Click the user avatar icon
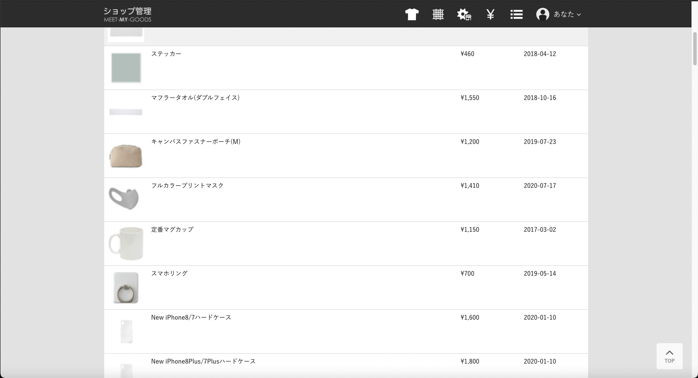This screenshot has width=698, height=378. [x=543, y=14]
